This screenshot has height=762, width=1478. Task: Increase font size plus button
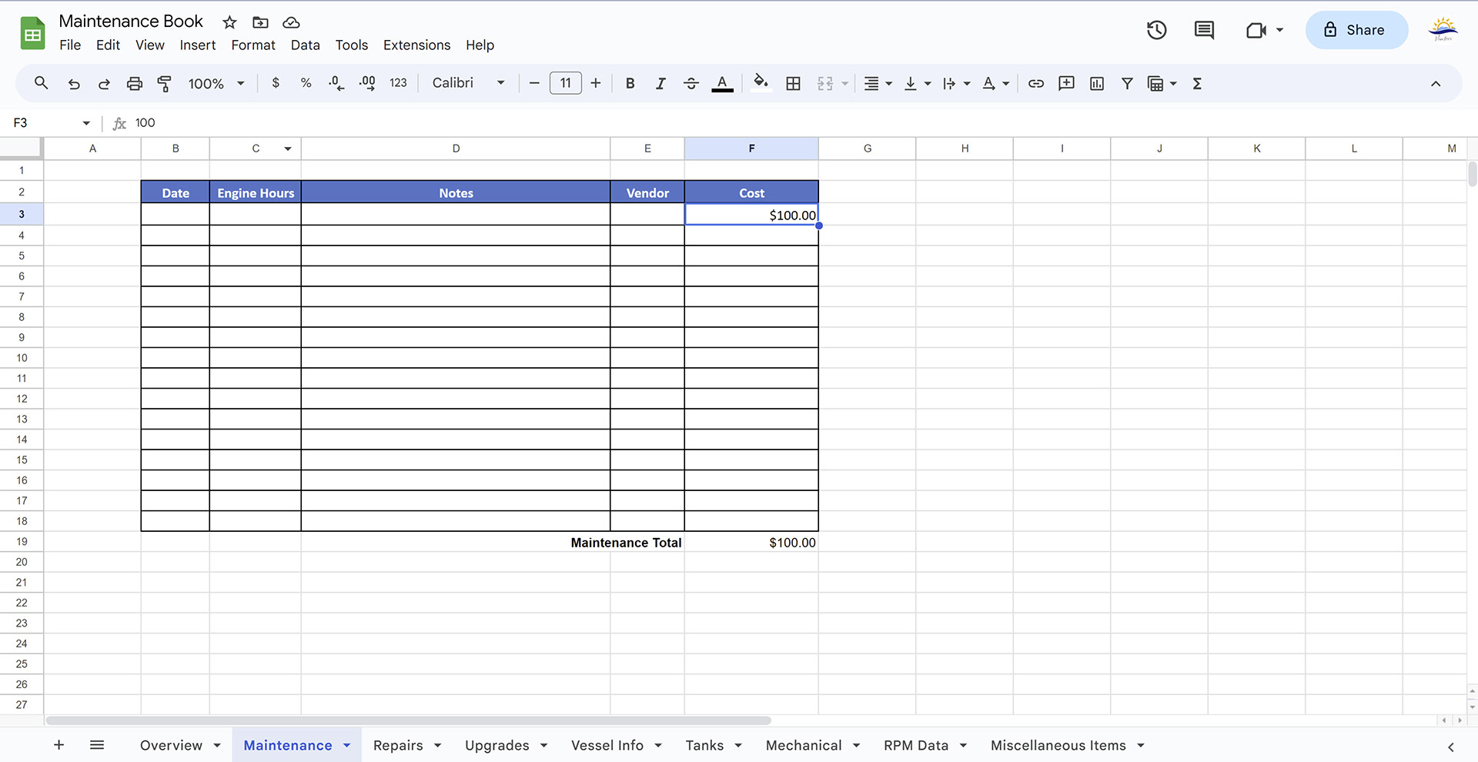coord(596,83)
